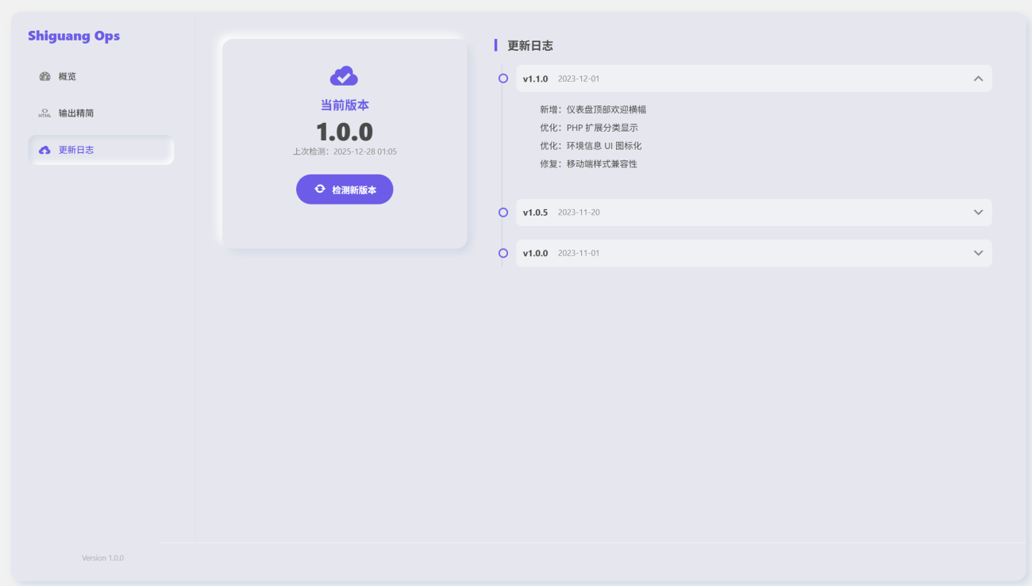
Task: Click the cloud icon beside sidebar 更新日志
Action: 44,150
